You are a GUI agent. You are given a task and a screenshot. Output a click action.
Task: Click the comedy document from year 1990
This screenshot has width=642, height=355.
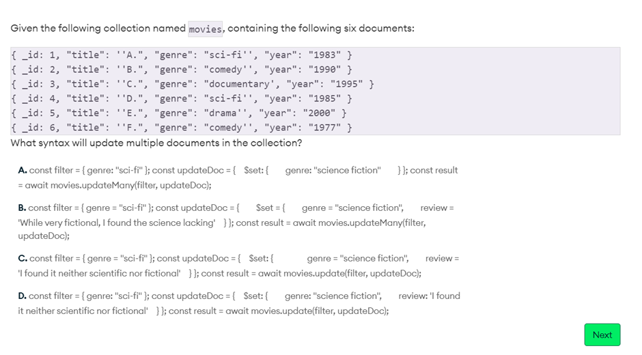point(182,70)
